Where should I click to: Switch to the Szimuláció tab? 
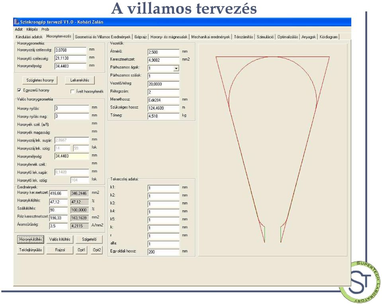[x=265, y=37]
